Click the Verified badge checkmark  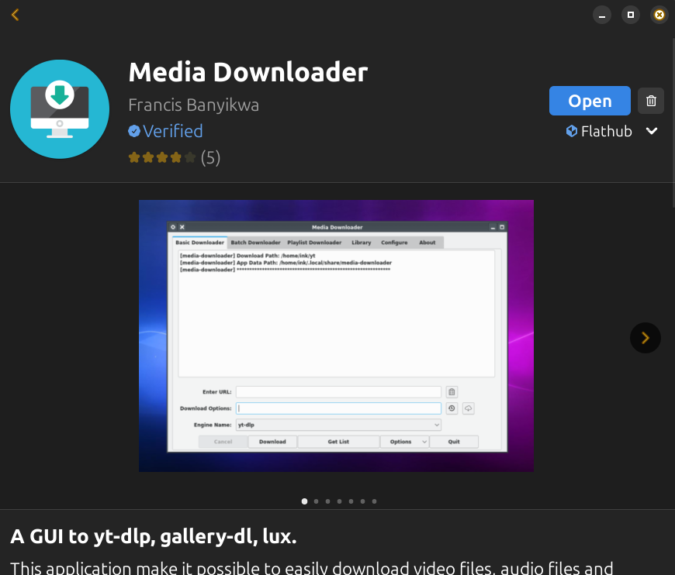[134, 131]
